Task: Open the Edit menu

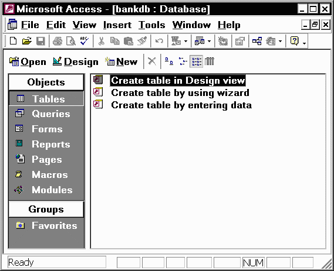Action: click(x=56, y=25)
